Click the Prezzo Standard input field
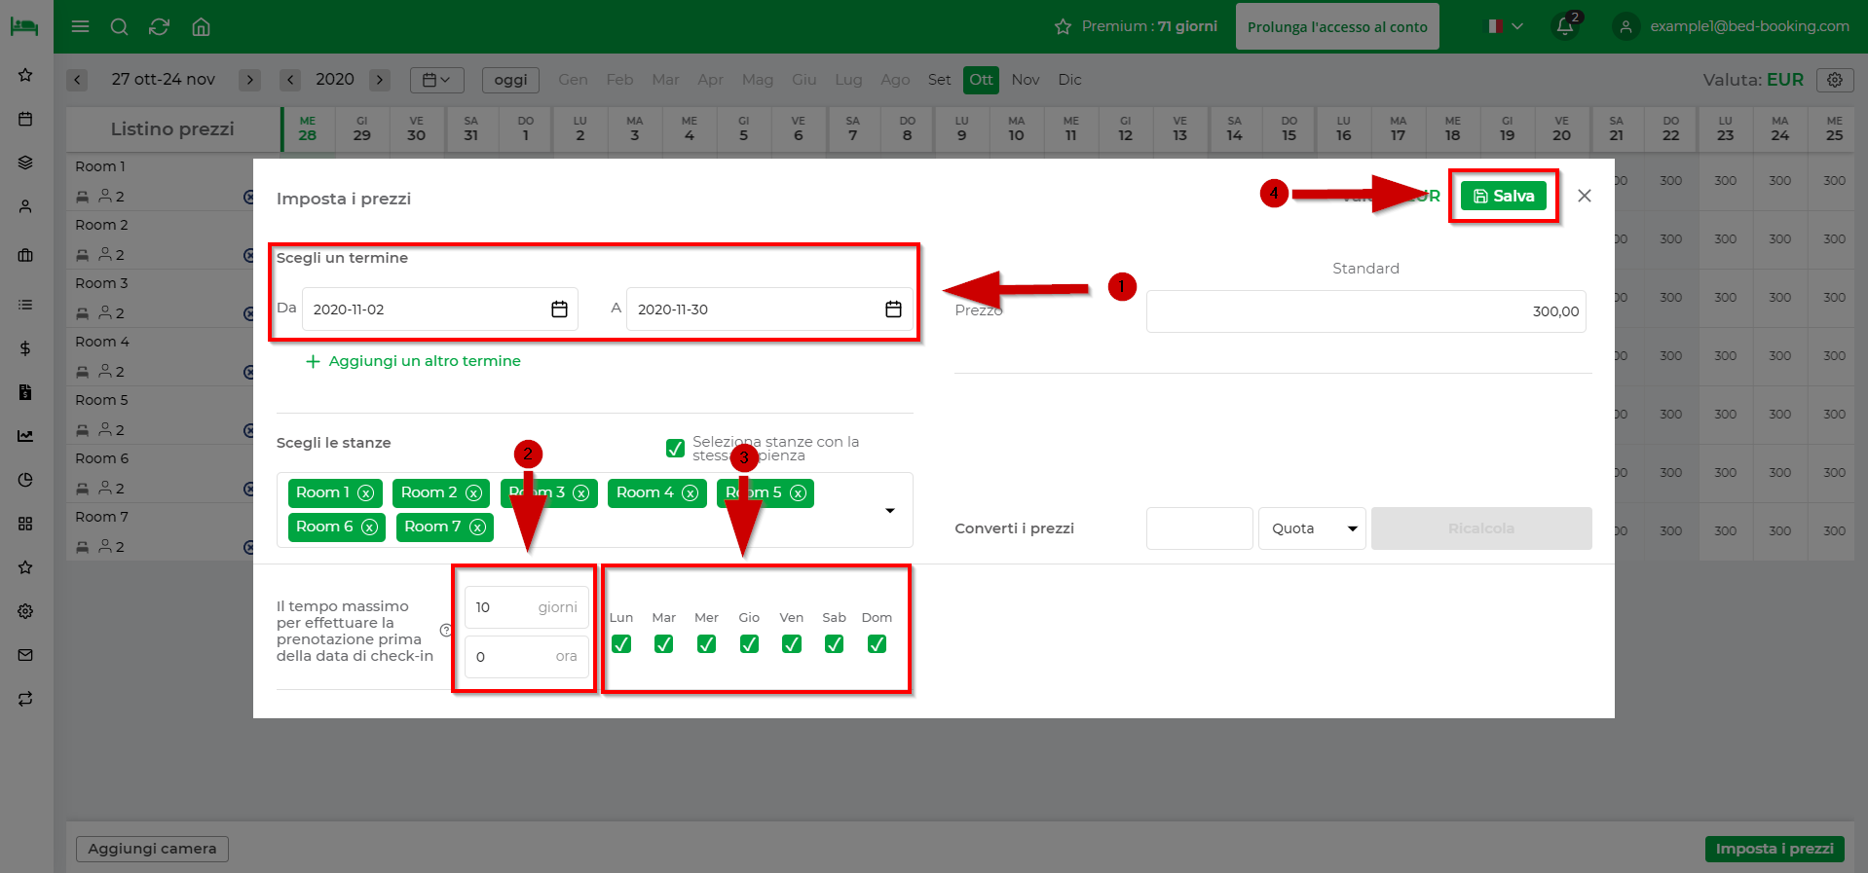Screen dimensions: 1868x873 click(x=1365, y=311)
